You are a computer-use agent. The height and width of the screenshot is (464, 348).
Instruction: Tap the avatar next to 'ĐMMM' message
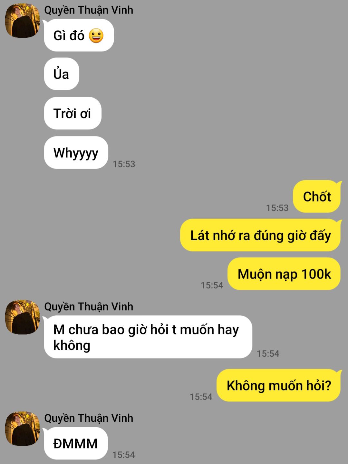coord(22,429)
